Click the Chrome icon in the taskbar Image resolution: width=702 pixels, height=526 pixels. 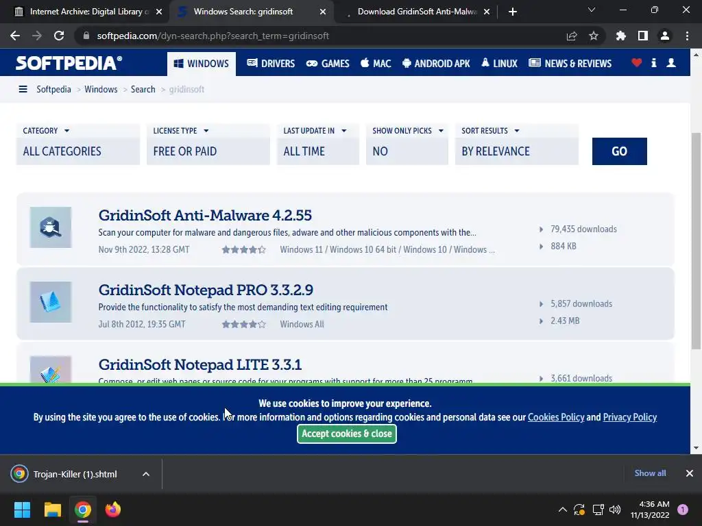(x=83, y=510)
